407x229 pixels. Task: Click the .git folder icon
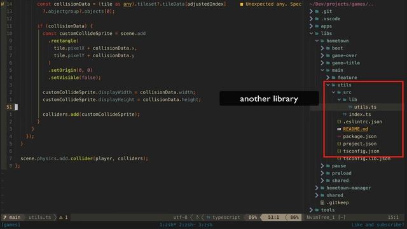pos(317,11)
